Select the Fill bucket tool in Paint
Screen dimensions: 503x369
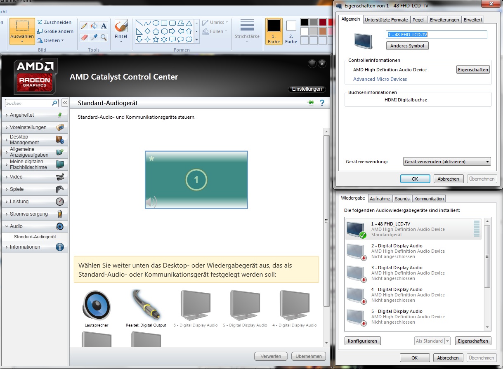[x=94, y=26]
